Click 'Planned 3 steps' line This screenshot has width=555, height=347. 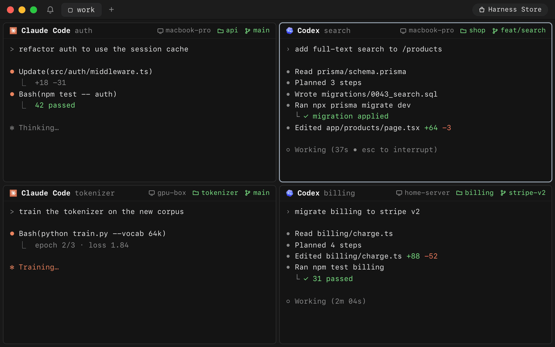click(x=328, y=83)
